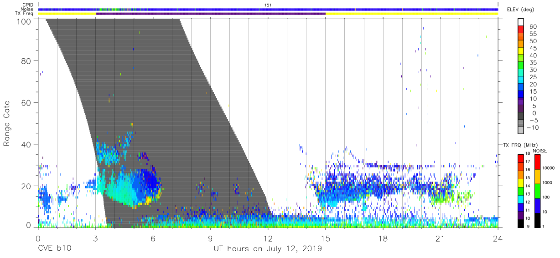560x258 pixels.
Task: Click the 10000 label on the NOISE scale
Action: tap(548, 168)
